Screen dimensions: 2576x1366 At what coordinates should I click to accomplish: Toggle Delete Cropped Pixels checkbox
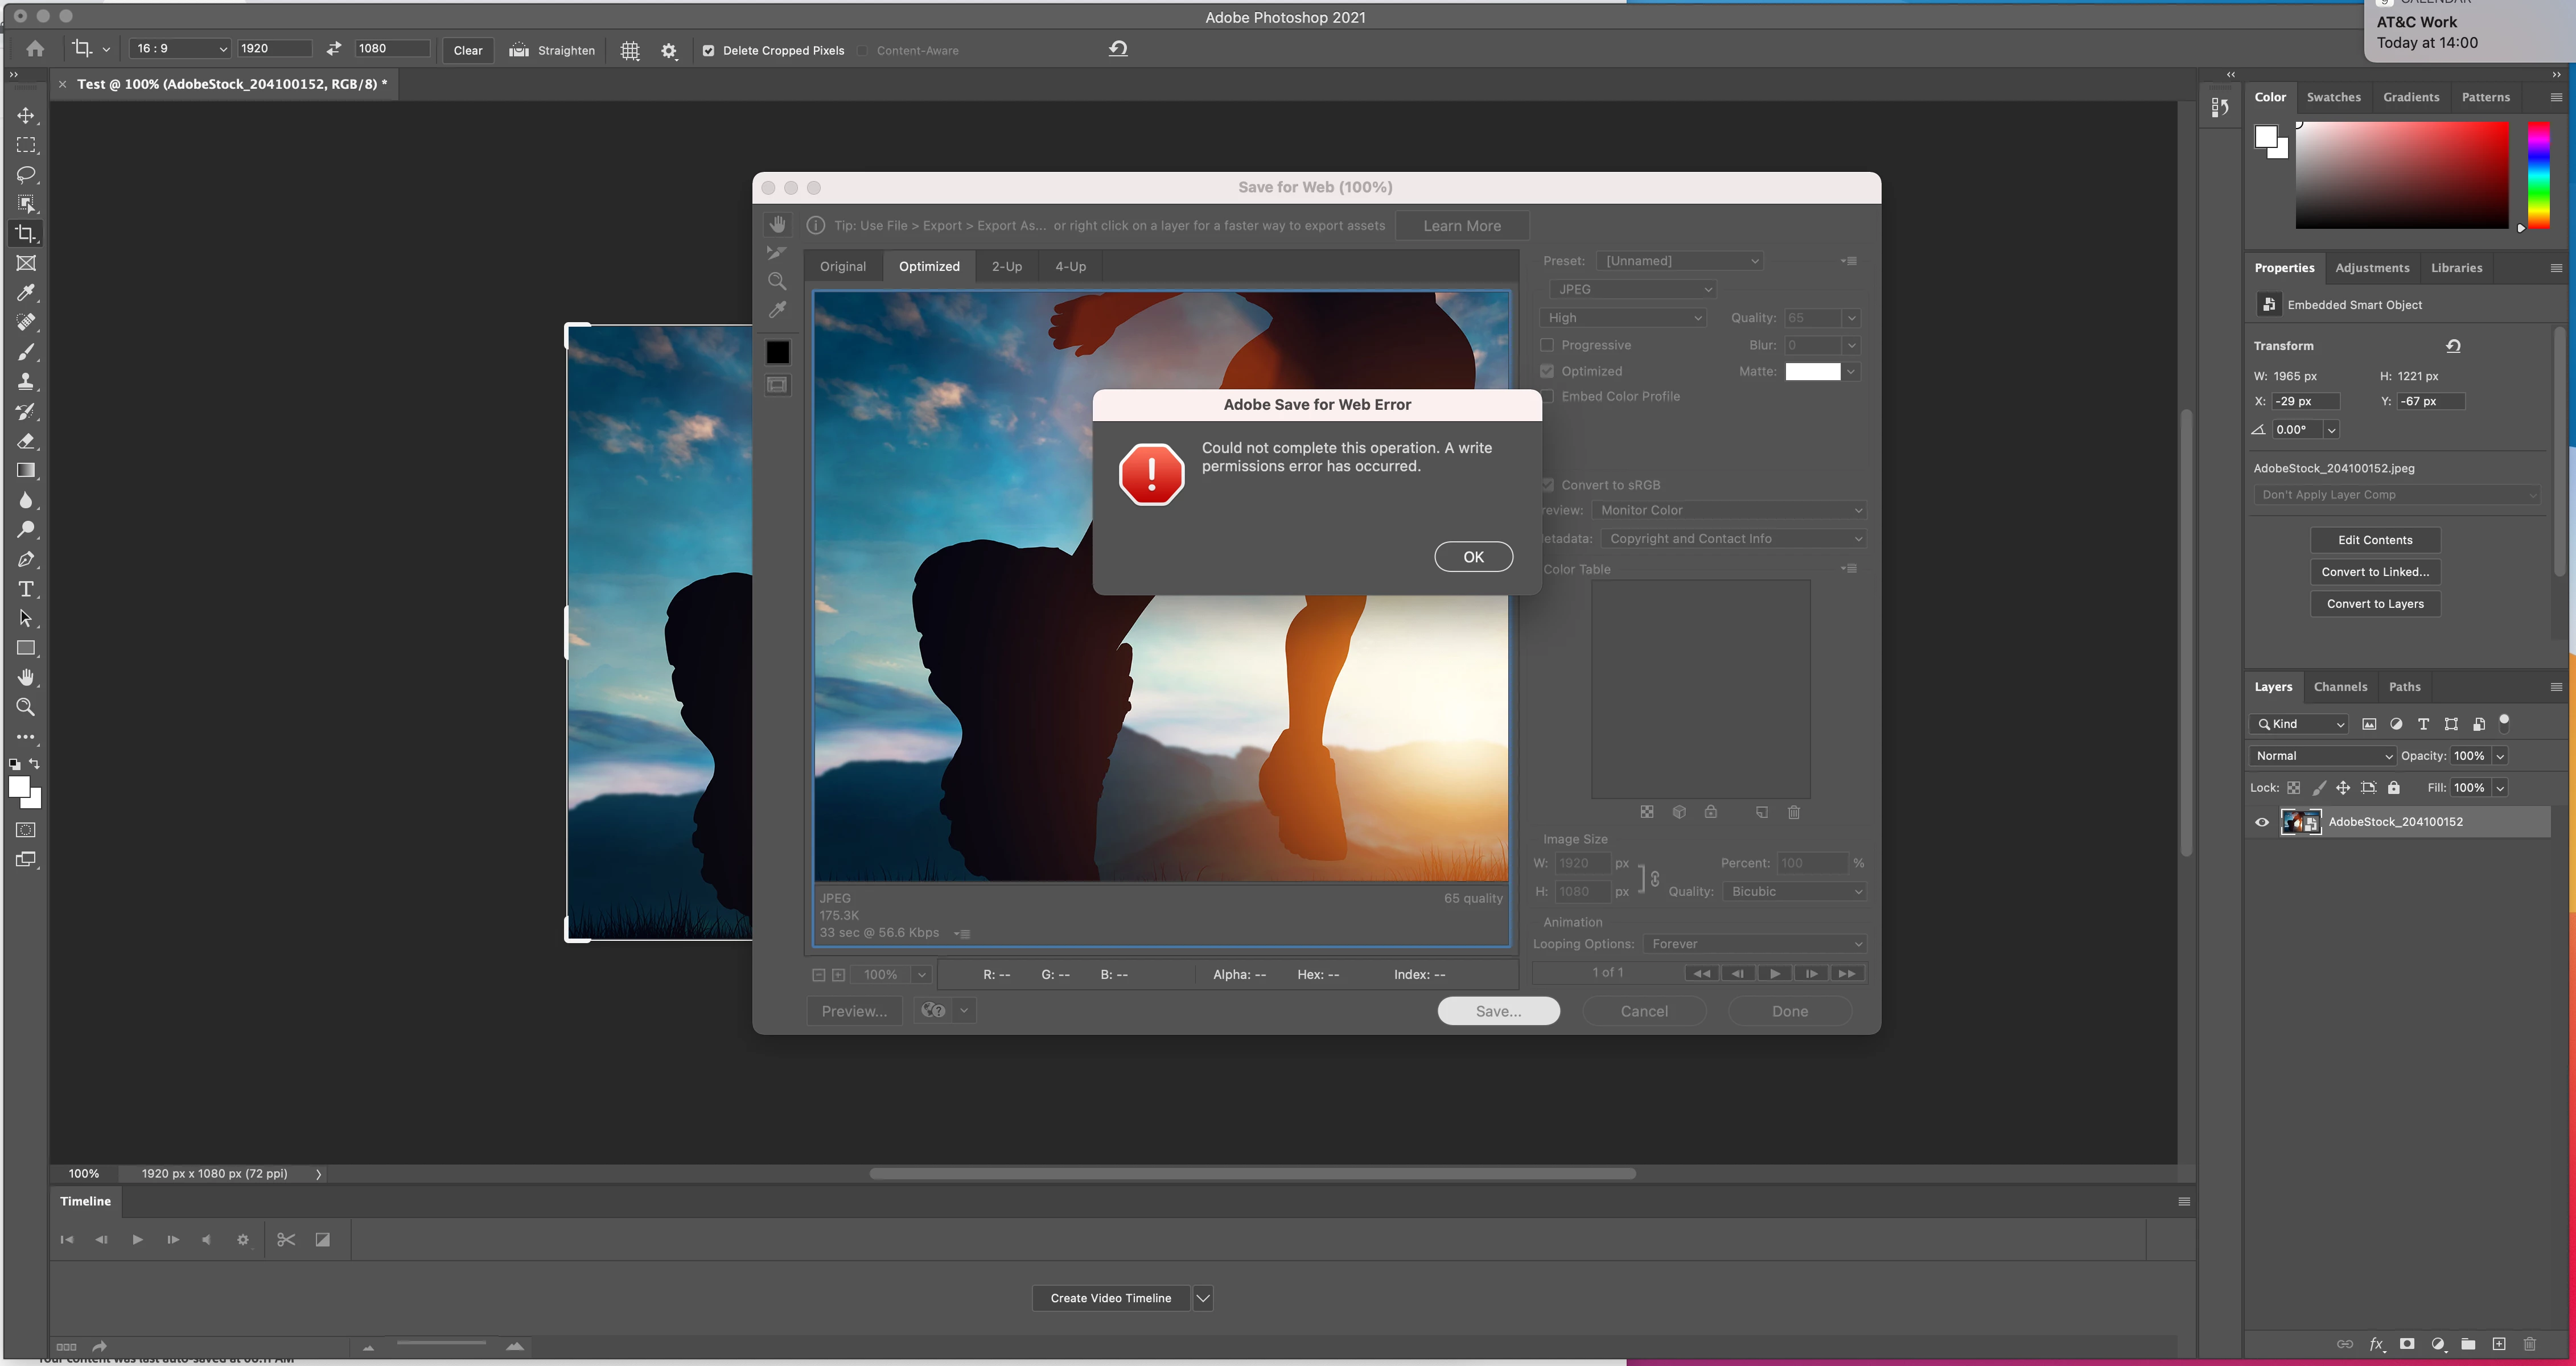(x=708, y=51)
